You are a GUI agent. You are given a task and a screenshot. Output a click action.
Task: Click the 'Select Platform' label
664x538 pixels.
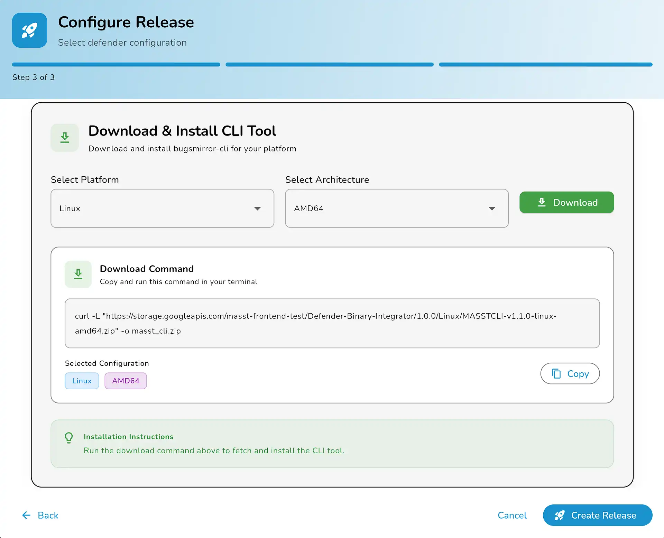pos(85,180)
